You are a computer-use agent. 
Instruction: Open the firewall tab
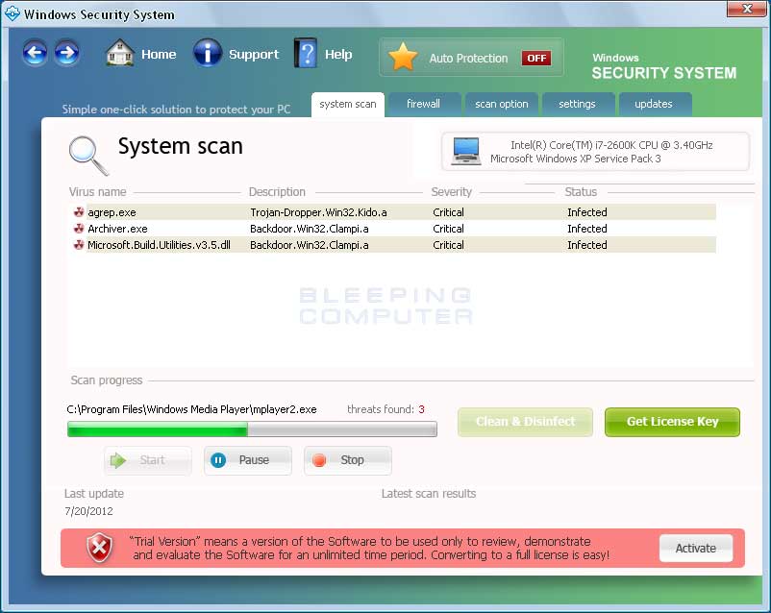[423, 104]
